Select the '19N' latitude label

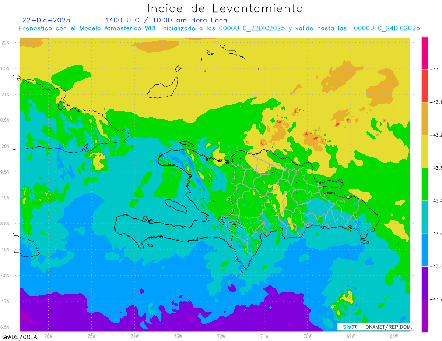pyautogui.click(x=6, y=198)
